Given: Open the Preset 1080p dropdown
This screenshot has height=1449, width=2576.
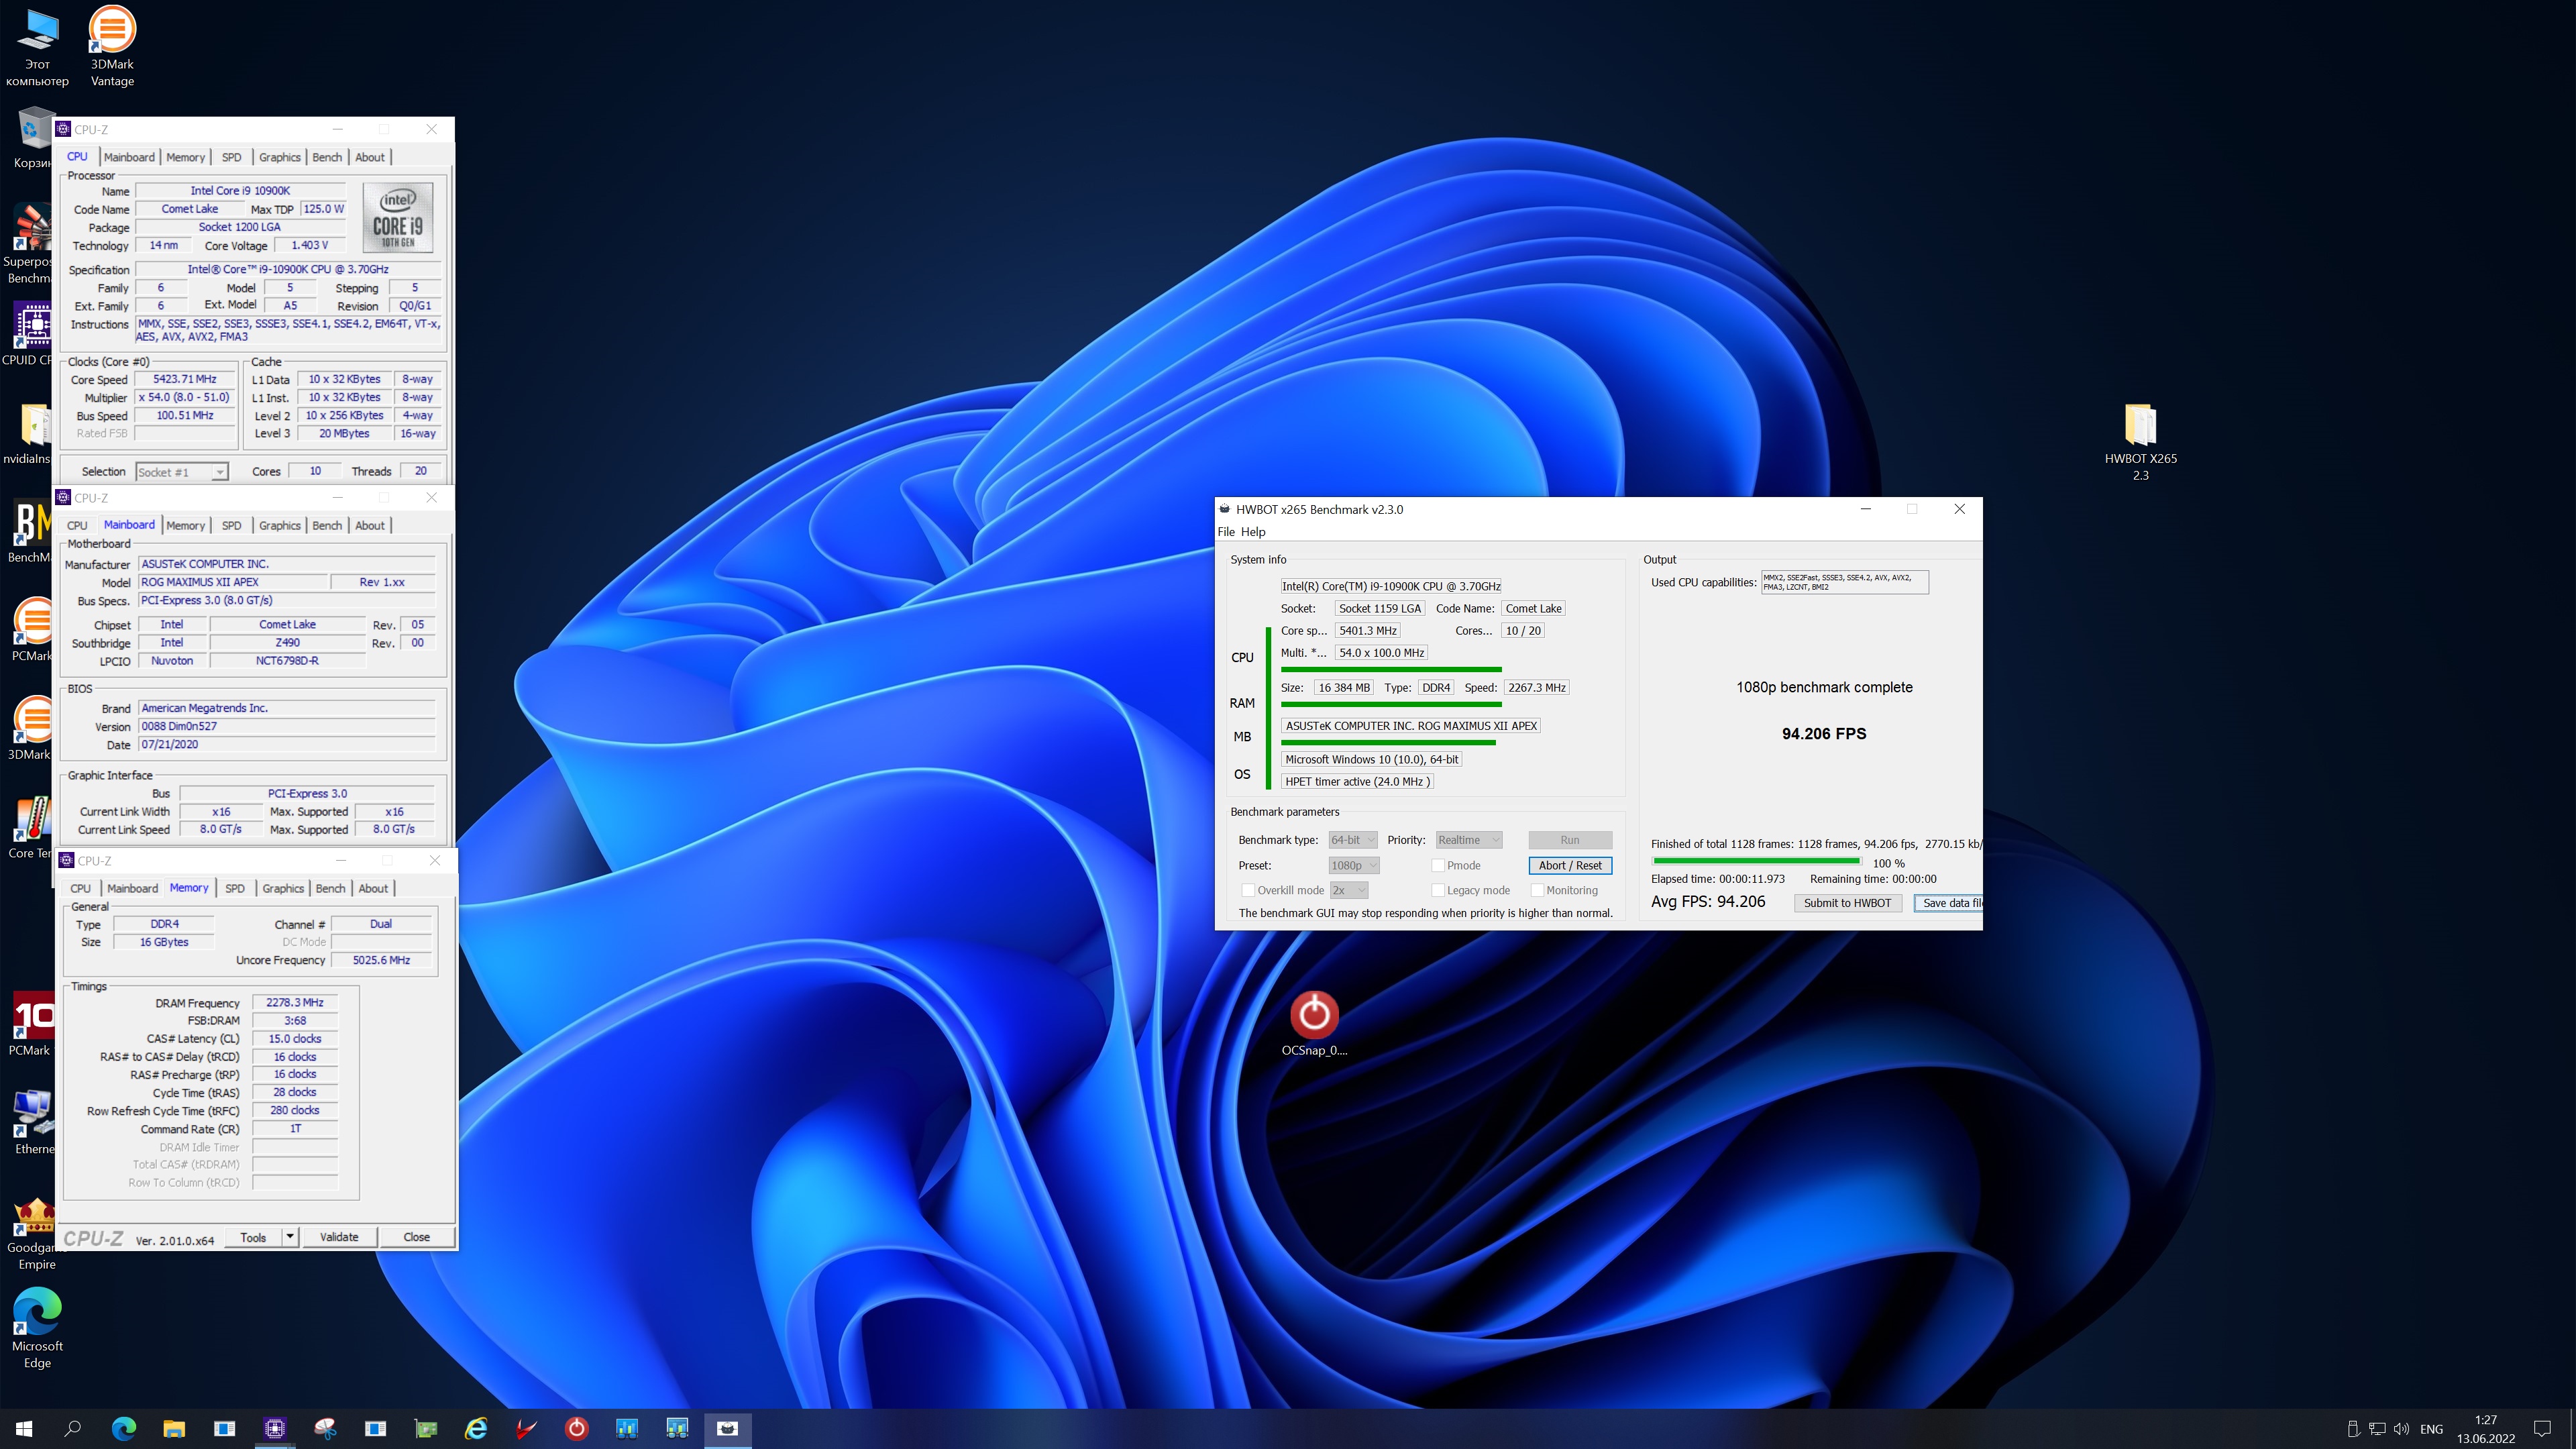Looking at the screenshot, I should (1354, 865).
